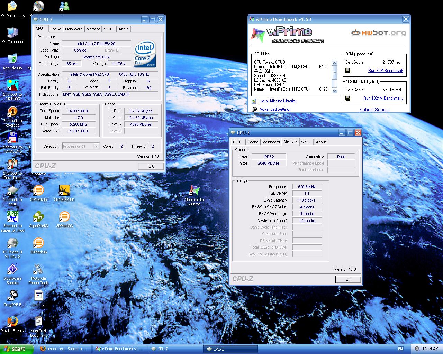Click the Intel Core 2 Duo logo

tap(145, 55)
